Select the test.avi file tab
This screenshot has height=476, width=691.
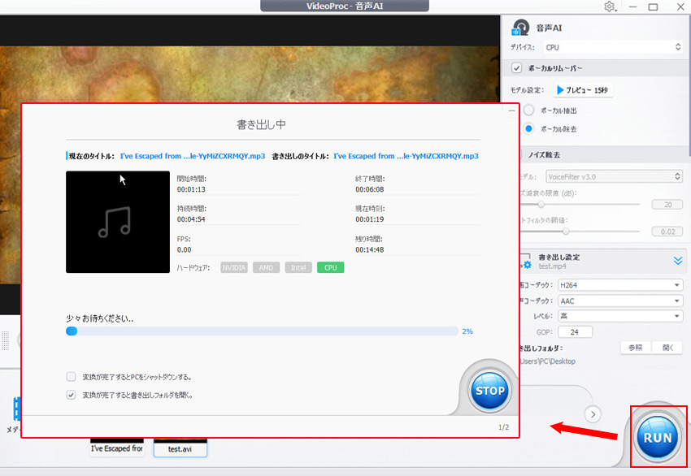(x=180, y=448)
